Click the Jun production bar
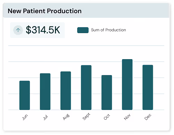Viewport: 174px width, 135px height. pyautogui.click(x=25, y=95)
